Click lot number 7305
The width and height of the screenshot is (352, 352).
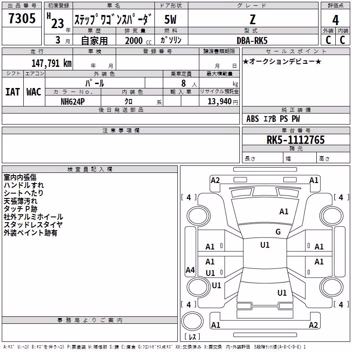click(x=22, y=18)
